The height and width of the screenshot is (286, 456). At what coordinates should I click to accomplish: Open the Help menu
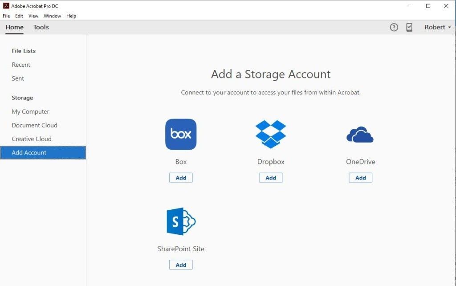tap(71, 16)
